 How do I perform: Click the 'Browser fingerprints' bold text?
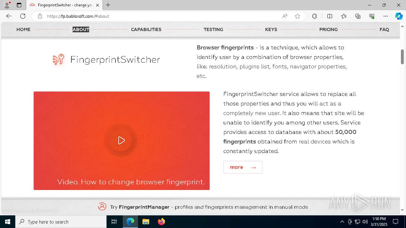pyautogui.click(x=225, y=47)
